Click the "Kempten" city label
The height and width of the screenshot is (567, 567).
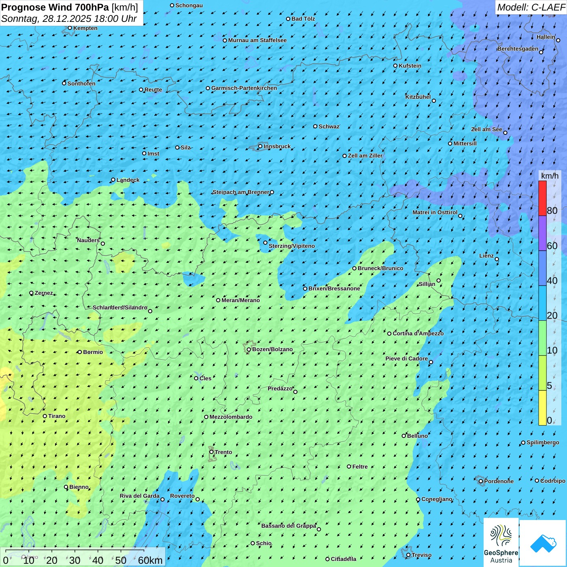click(85, 28)
